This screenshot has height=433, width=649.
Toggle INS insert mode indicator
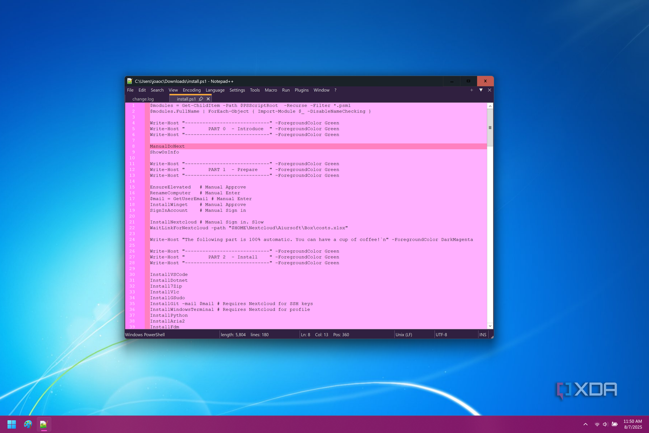click(482, 334)
